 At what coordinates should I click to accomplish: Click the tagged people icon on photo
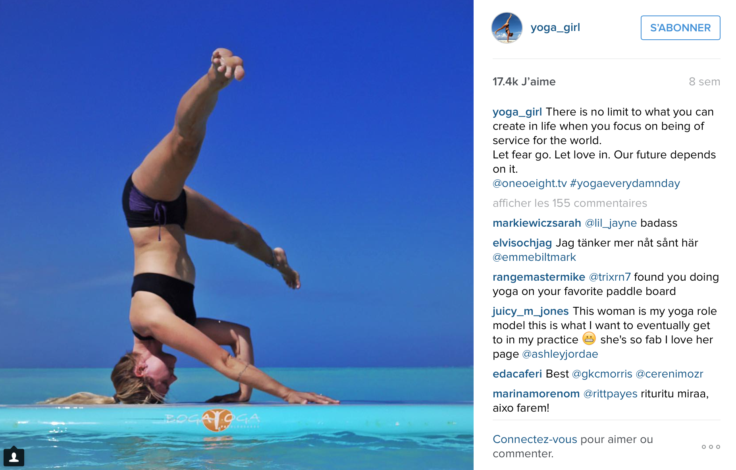[x=14, y=457]
